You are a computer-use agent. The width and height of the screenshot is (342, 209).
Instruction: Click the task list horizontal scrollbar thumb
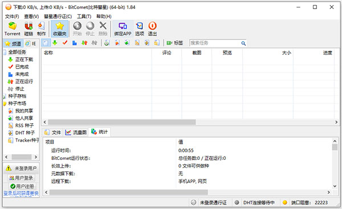click(x=122, y=122)
